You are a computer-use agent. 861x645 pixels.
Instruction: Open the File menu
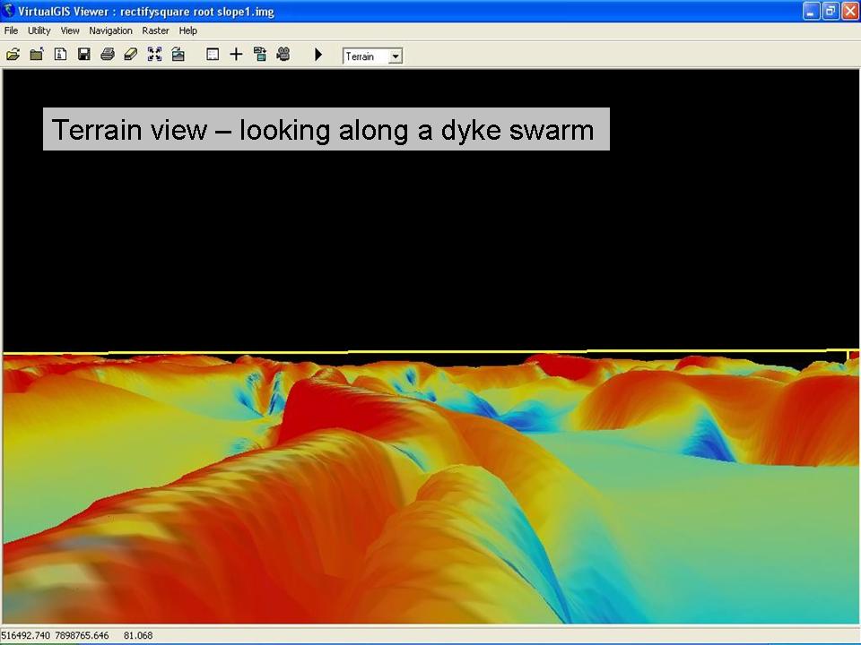(x=11, y=30)
